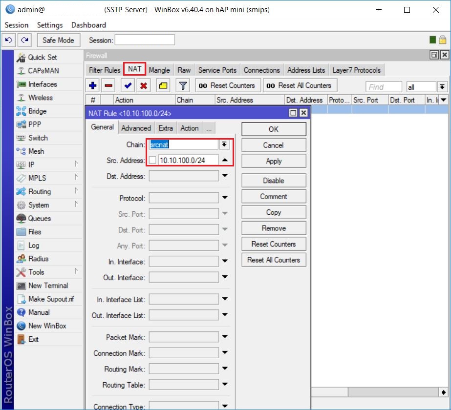
Task: Click the blue checkmark enable icon
Action: pos(128,85)
